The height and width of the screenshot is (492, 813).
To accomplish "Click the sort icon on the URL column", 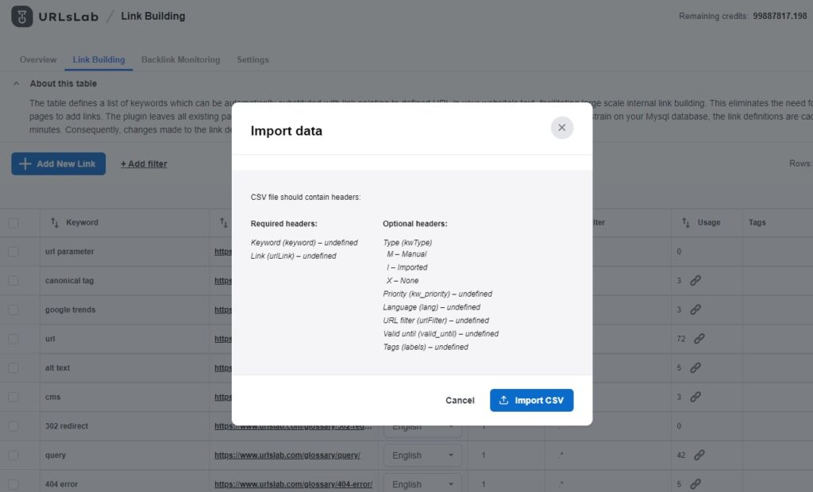I will (224, 222).
